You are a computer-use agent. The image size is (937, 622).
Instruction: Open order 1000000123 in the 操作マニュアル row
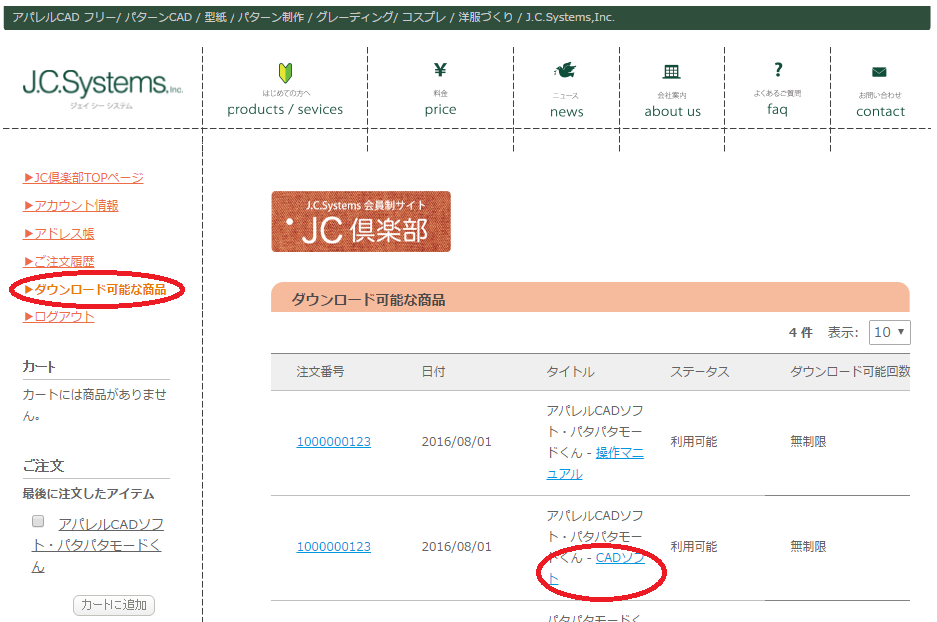(334, 442)
